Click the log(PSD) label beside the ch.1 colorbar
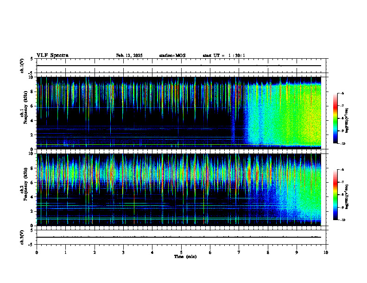367x283 pixels. [347, 120]
